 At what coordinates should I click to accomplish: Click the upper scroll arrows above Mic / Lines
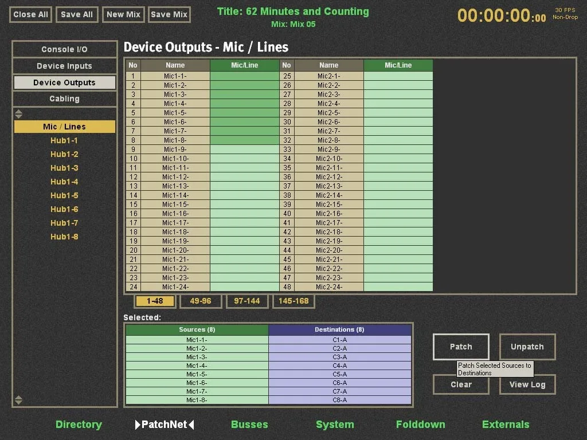point(18,114)
